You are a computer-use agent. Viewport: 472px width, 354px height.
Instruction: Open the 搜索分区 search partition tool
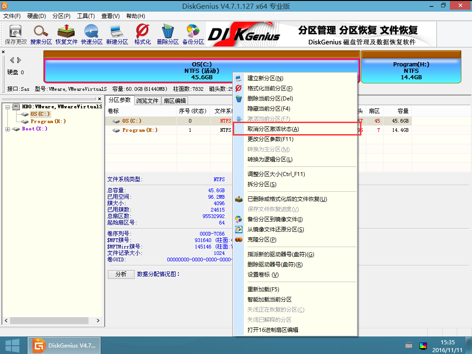pos(41,35)
